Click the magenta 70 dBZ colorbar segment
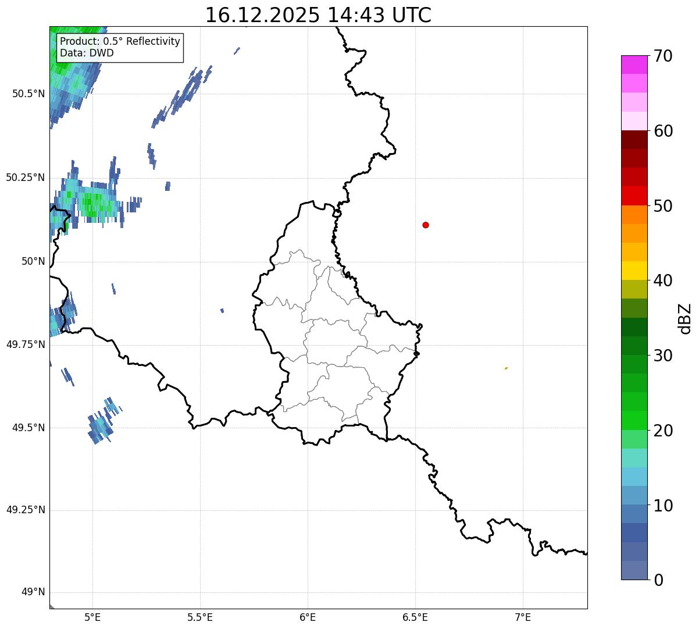The width and height of the screenshot is (699, 629). coord(634,65)
